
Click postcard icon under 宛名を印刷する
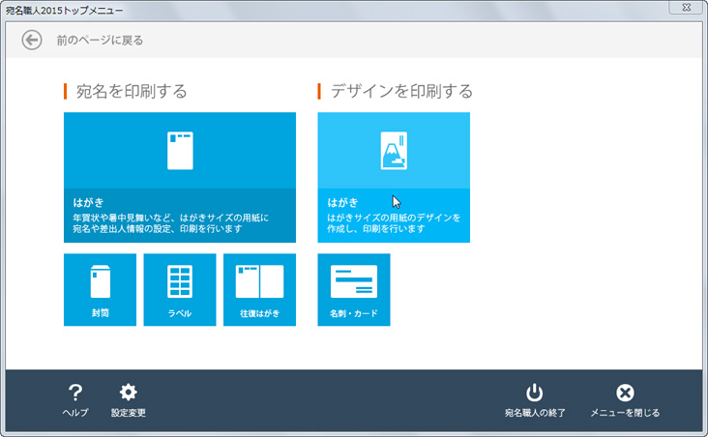click(x=180, y=151)
